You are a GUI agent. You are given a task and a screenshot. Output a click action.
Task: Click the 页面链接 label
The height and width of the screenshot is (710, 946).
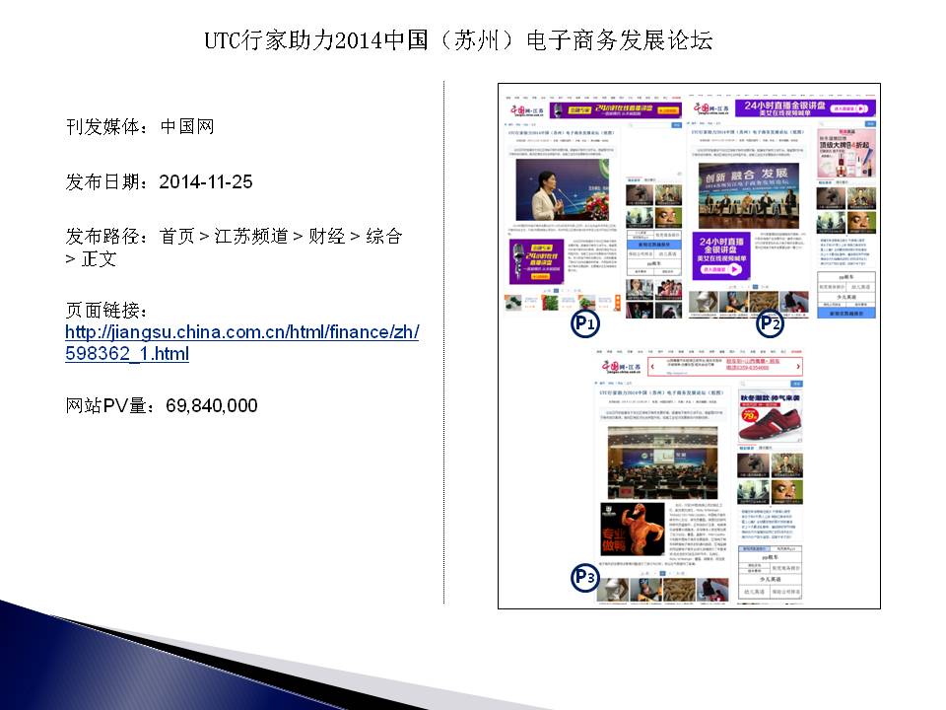tap(106, 311)
